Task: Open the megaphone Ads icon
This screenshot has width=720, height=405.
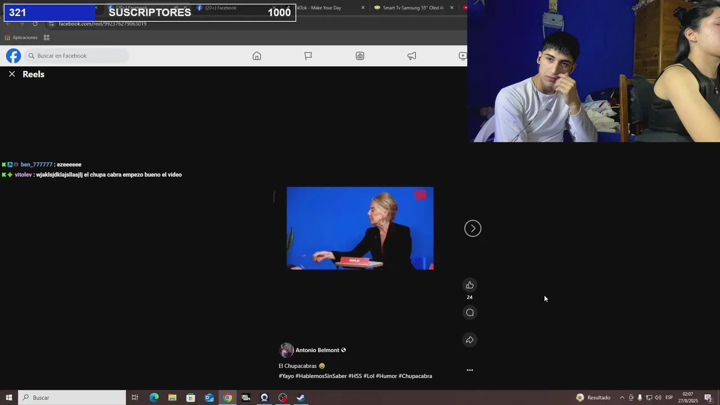Action: tap(412, 56)
